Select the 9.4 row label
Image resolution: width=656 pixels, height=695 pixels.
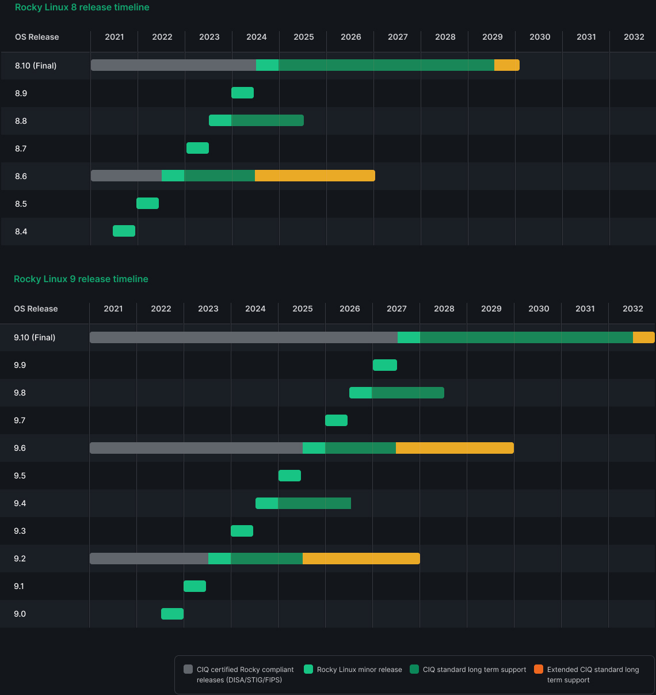pos(20,503)
